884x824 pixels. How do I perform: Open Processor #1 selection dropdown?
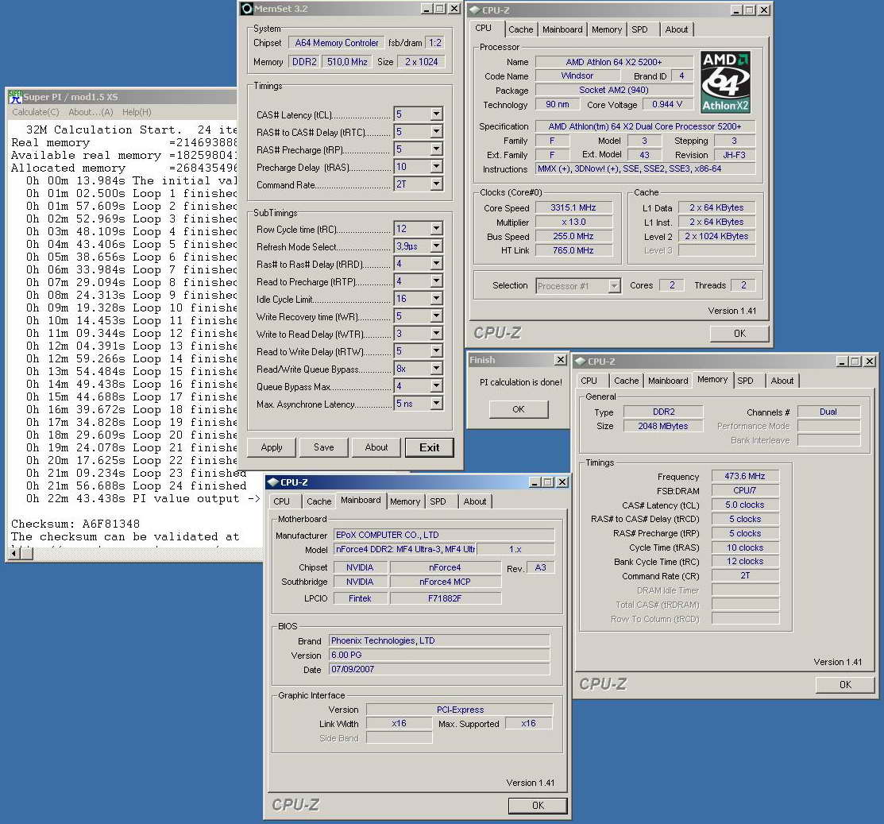615,286
